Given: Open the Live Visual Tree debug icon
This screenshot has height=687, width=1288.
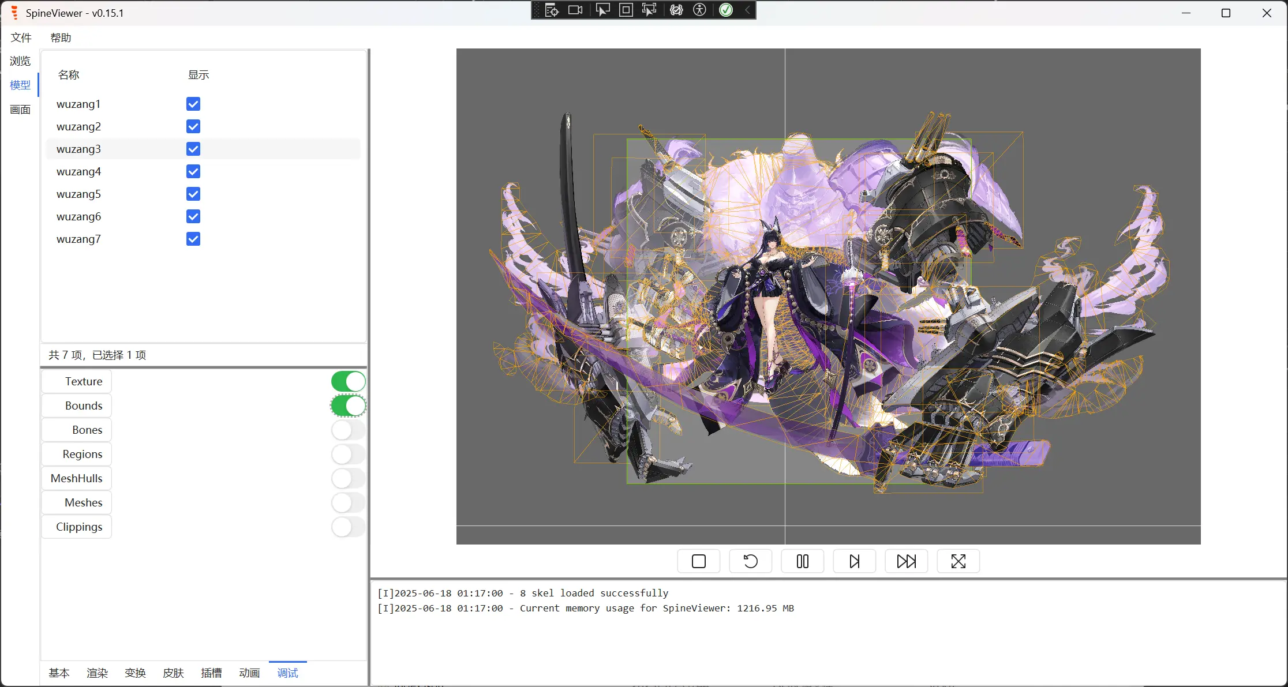Looking at the screenshot, I should 552,10.
